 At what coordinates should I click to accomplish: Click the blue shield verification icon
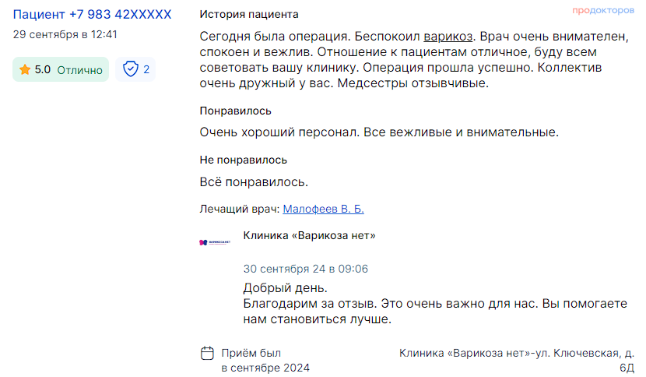coord(131,69)
